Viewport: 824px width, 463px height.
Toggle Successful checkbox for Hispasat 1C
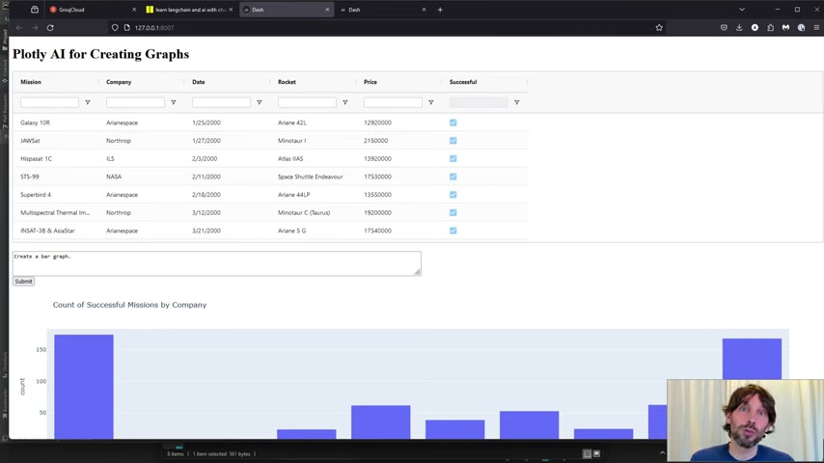click(x=453, y=159)
